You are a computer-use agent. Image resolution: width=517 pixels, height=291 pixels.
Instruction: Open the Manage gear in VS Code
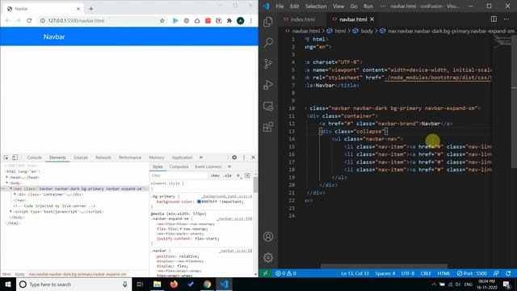coord(268,257)
